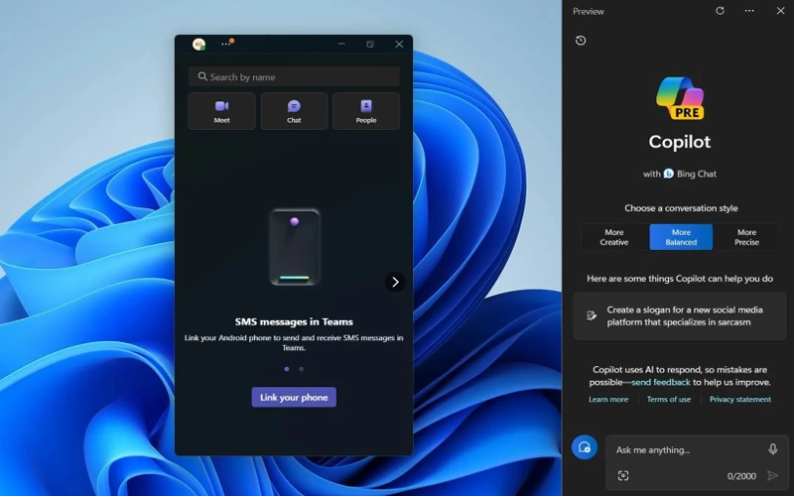Close the Teams chat window

pyautogui.click(x=399, y=44)
